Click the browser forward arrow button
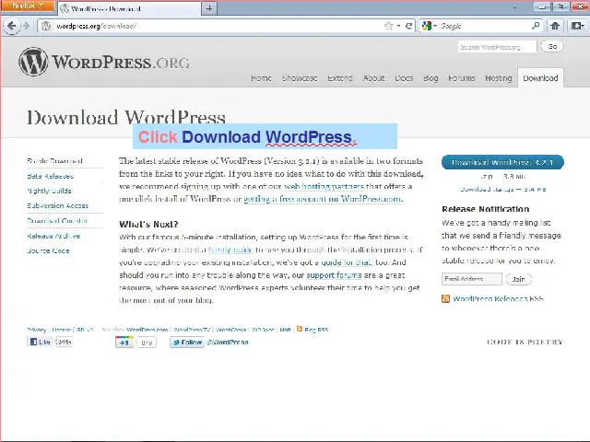Screen dimensions: 590x442 (x=27, y=26)
